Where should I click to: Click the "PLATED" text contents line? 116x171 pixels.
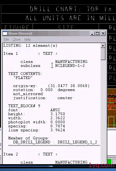point(23,78)
